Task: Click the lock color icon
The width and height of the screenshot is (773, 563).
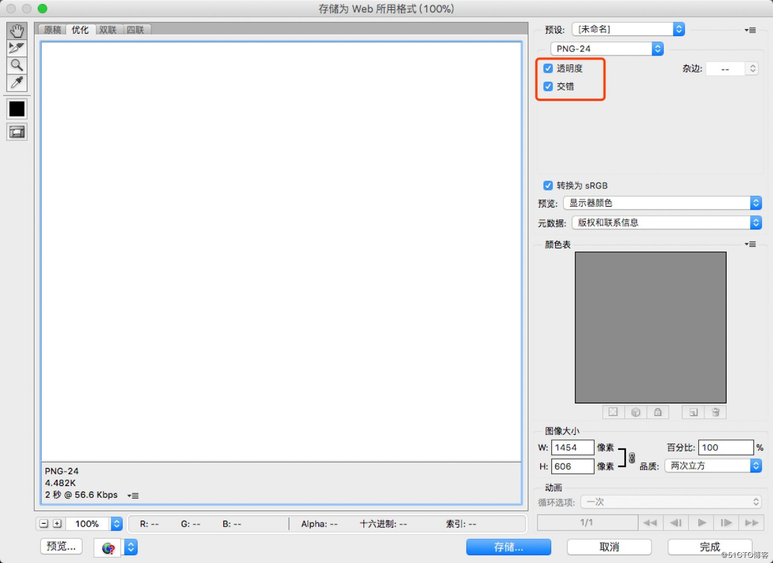Action: [658, 412]
